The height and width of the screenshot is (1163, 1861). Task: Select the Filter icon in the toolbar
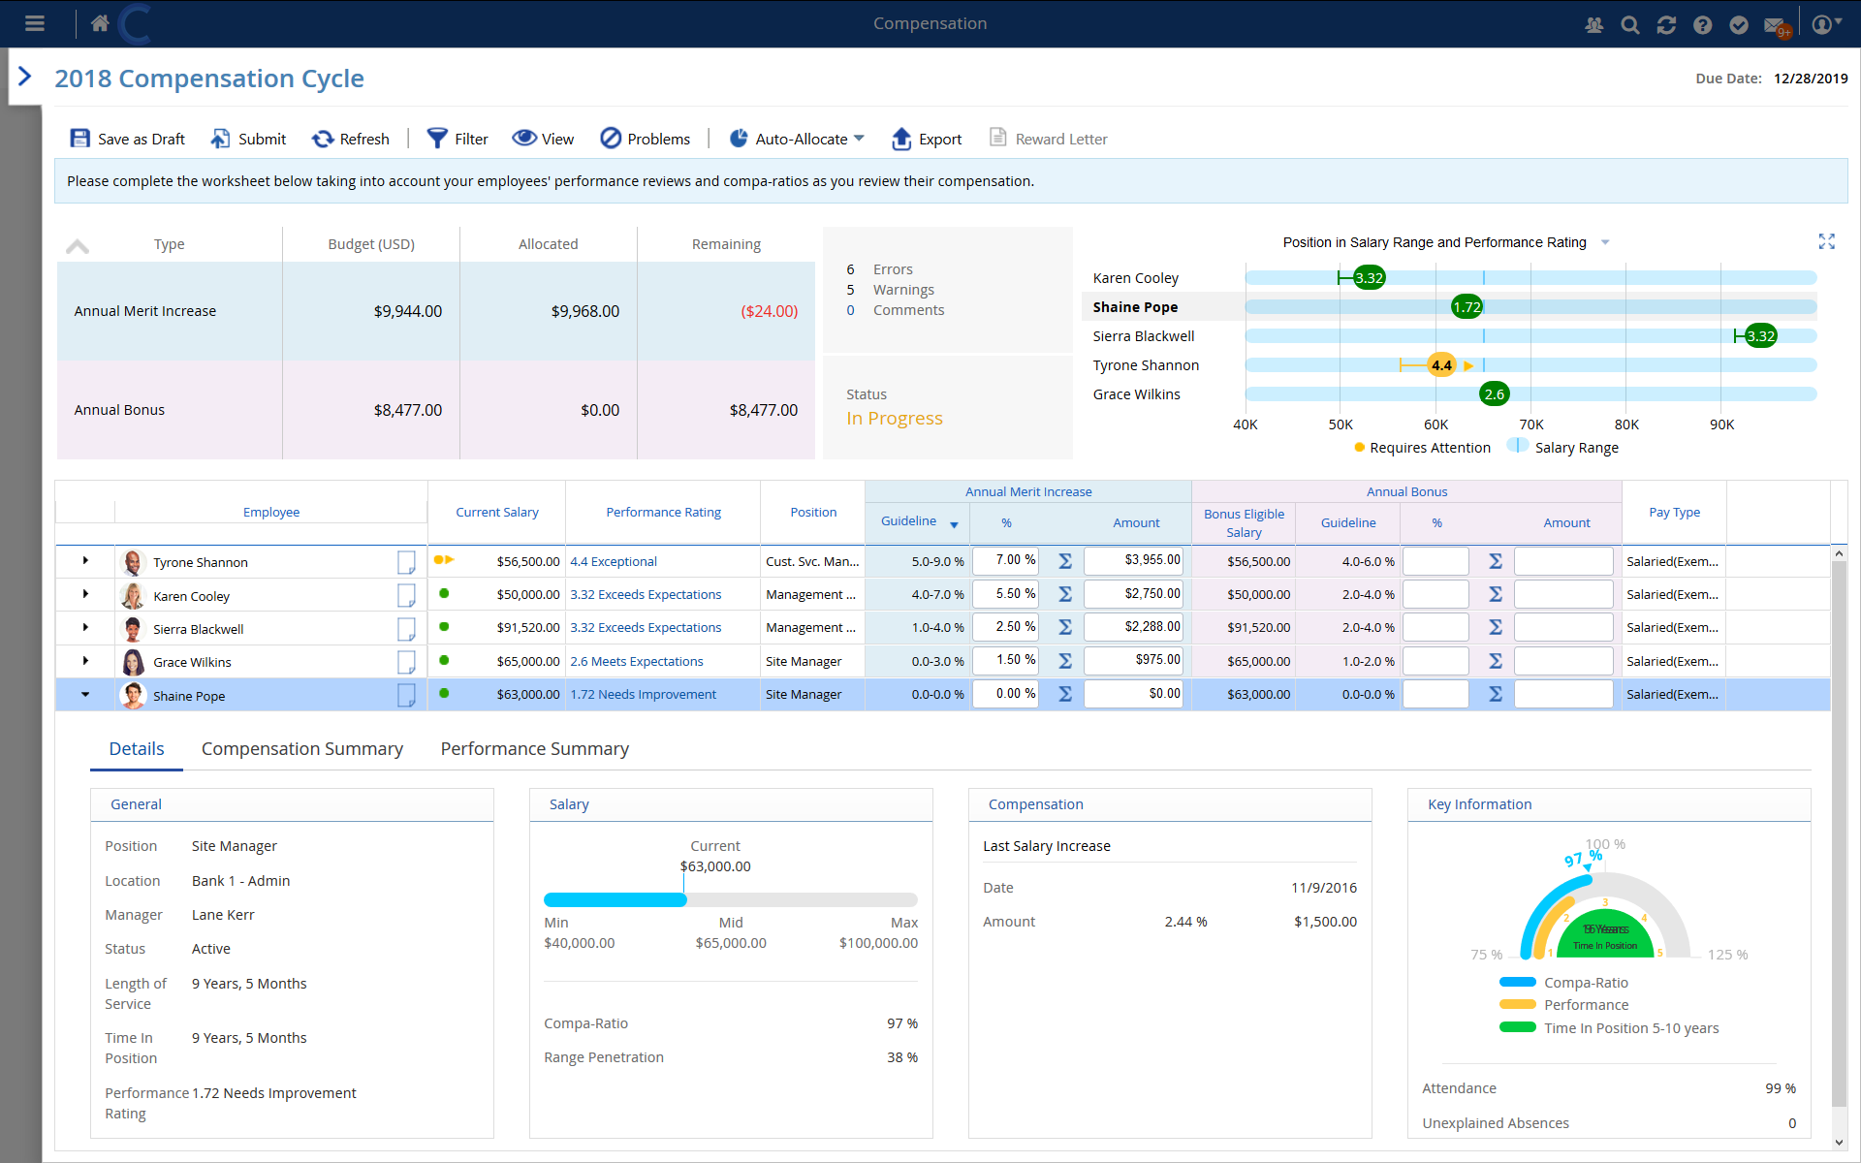[438, 138]
